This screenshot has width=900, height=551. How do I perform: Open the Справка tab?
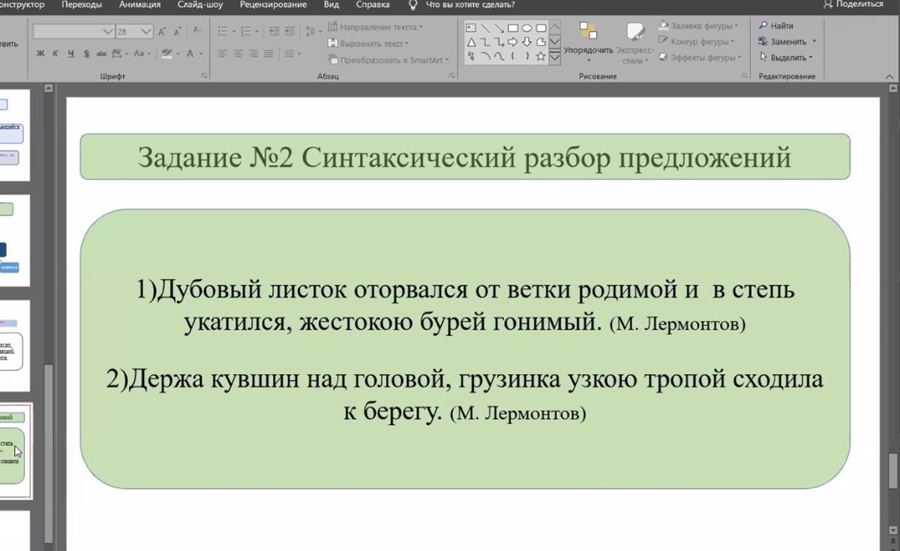373,5
